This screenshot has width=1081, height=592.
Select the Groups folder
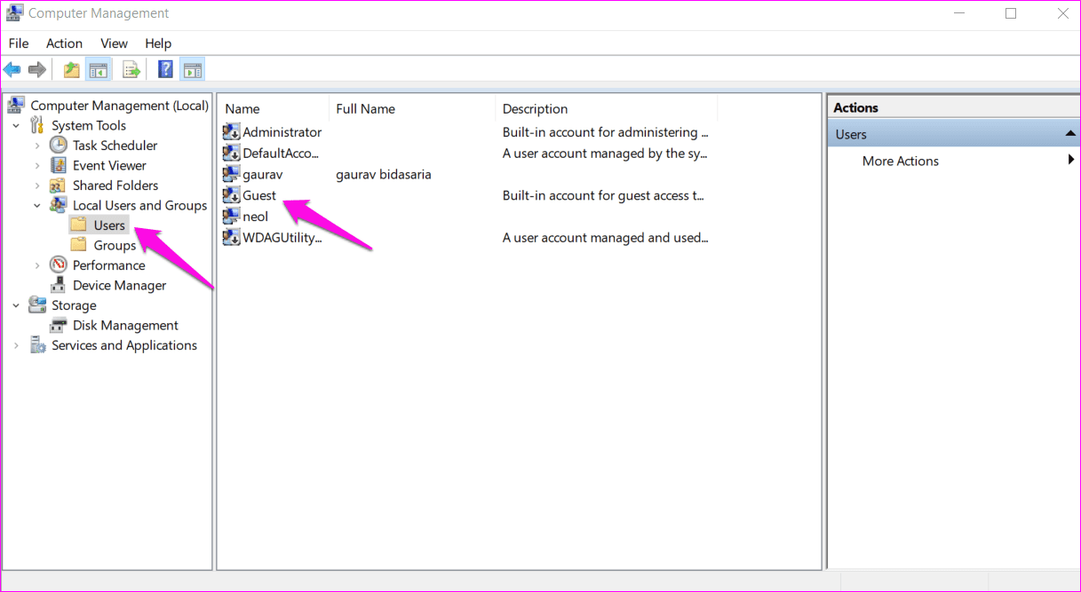(114, 245)
